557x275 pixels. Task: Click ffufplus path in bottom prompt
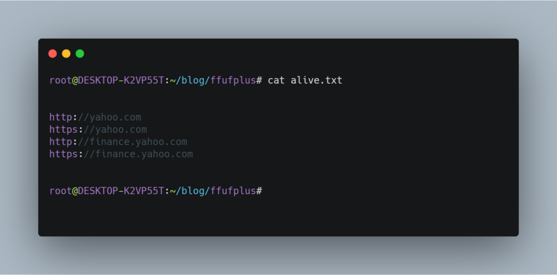pyautogui.click(x=233, y=191)
